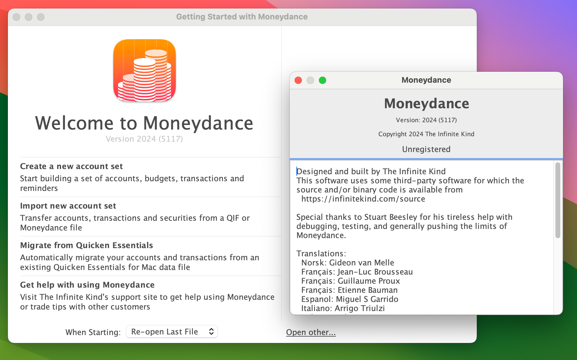Screen dimensions: 577x360
Task: Click Copyright 2024 The Infinite Kind text
Action: 426,134
